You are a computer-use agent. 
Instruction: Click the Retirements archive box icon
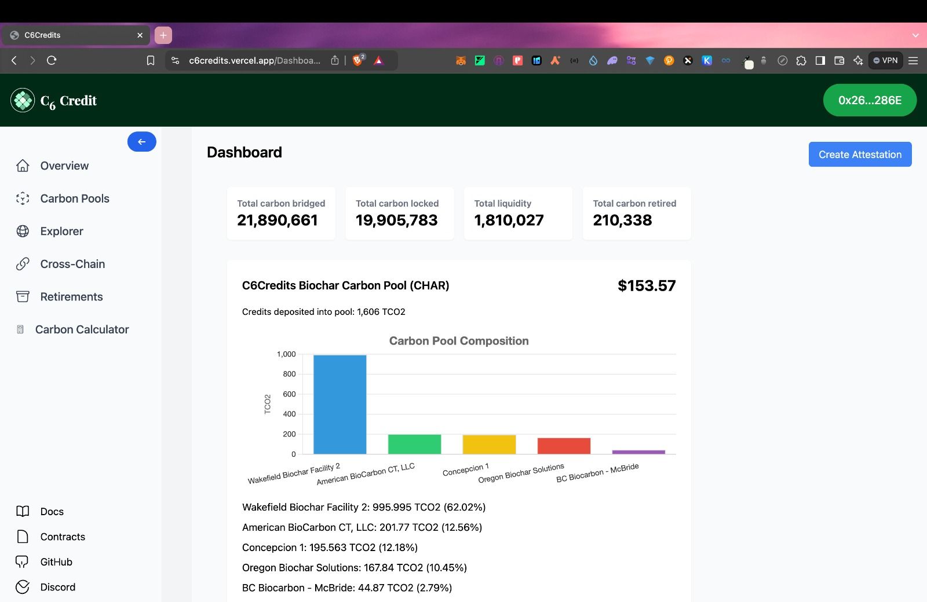[23, 296]
